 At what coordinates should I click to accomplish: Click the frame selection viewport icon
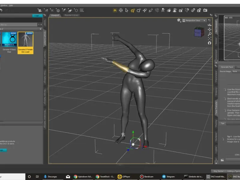click(210, 39)
